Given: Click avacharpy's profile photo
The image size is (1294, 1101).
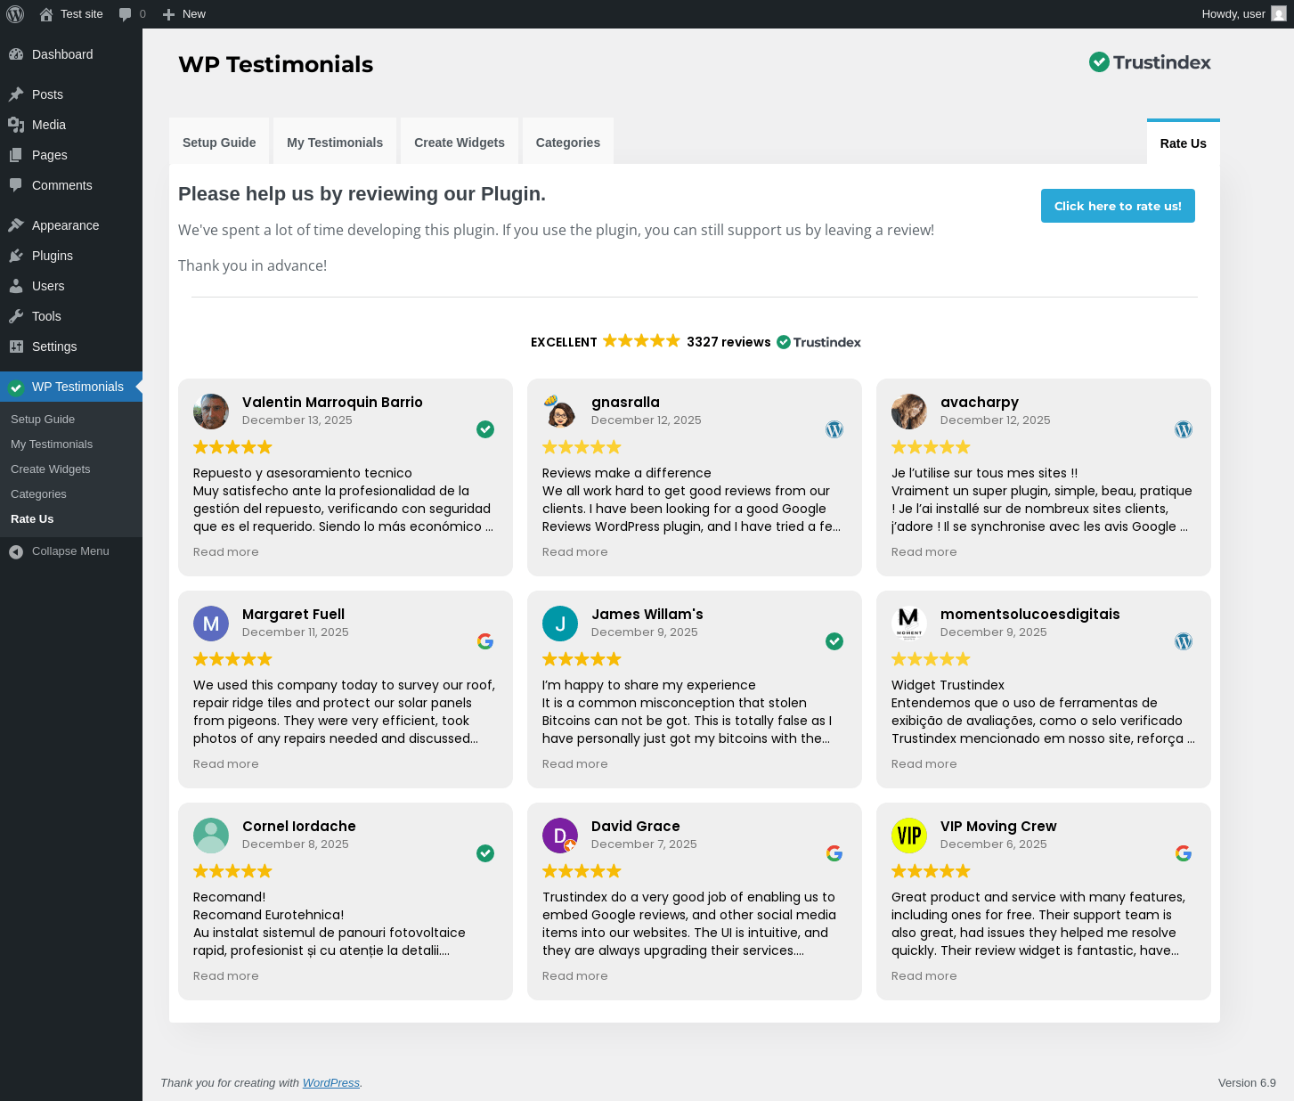Looking at the screenshot, I should click(x=909, y=412).
